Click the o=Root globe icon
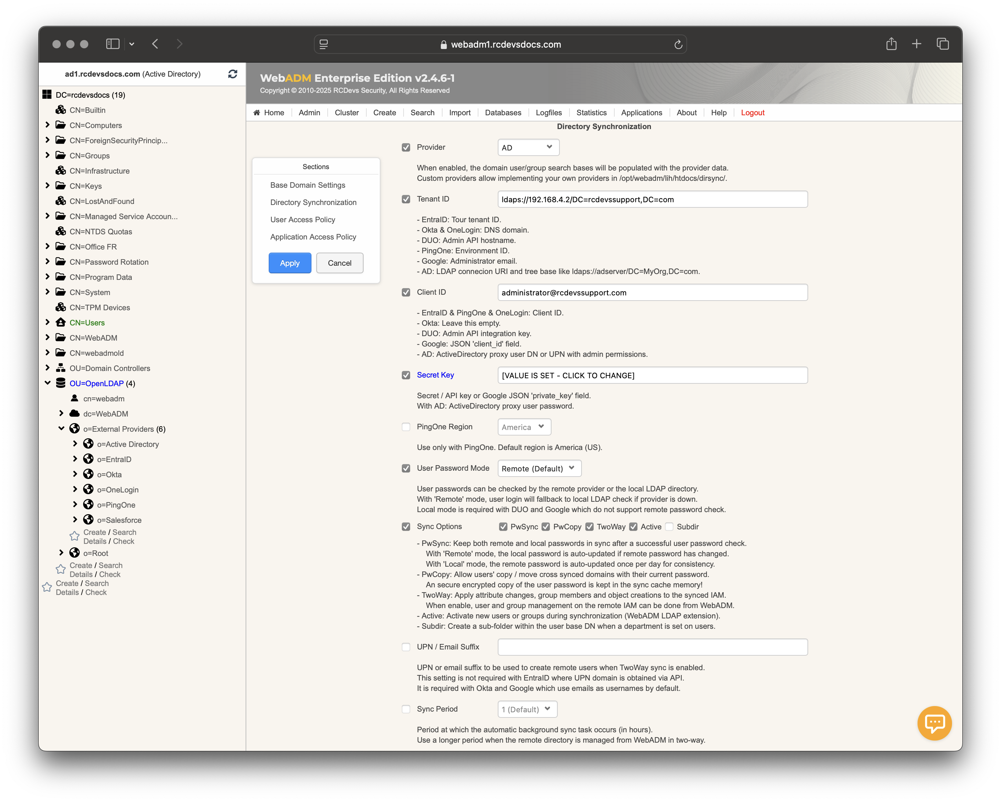The height and width of the screenshot is (802, 1001). tap(74, 552)
